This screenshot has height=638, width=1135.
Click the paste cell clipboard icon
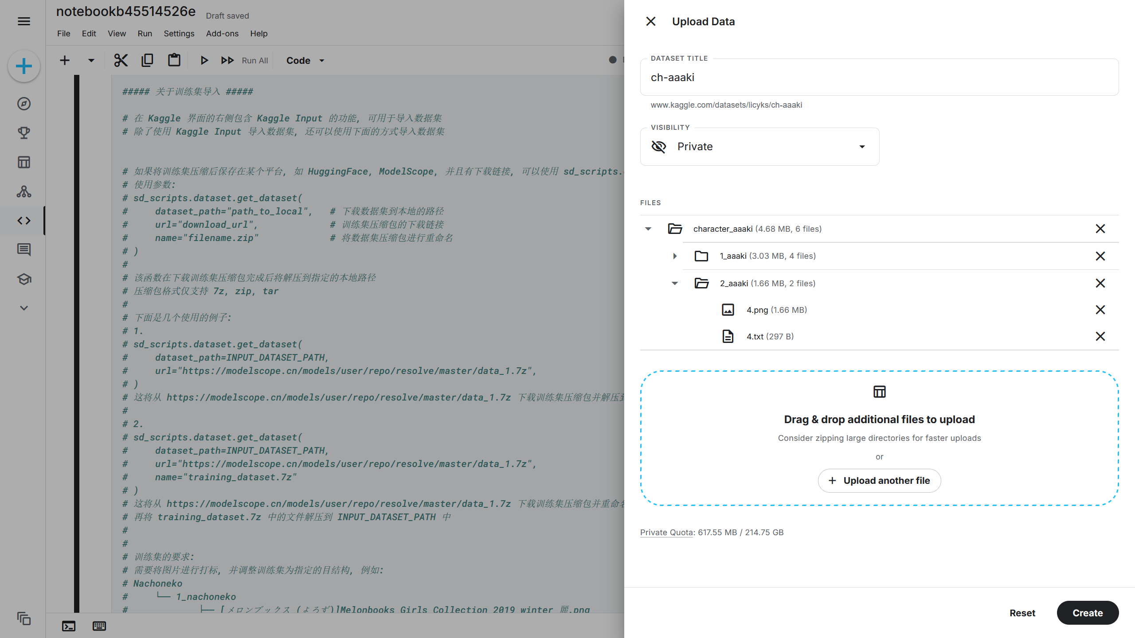[174, 60]
